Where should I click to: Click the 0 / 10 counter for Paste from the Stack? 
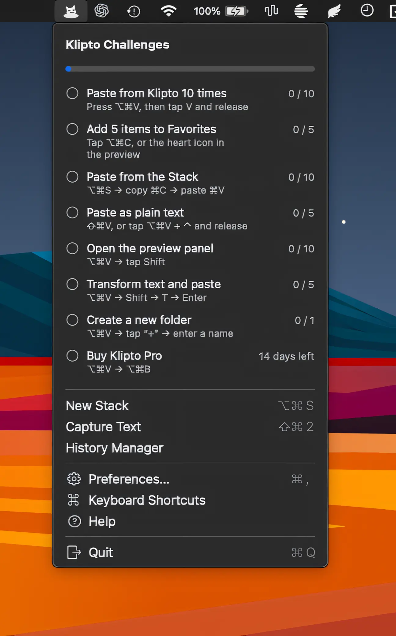pyautogui.click(x=301, y=177)
